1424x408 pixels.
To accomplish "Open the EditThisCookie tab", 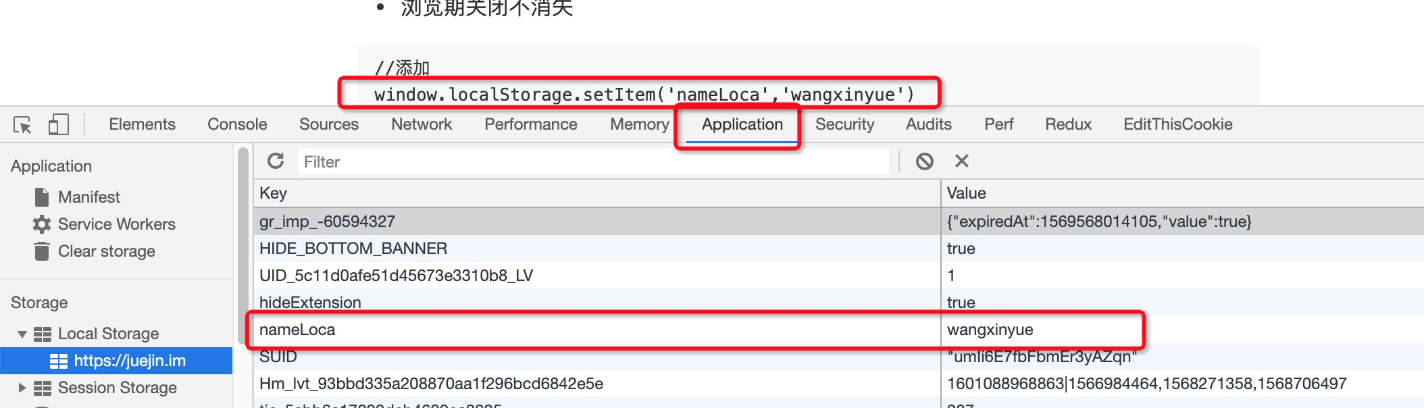I will click(1177, 124).
